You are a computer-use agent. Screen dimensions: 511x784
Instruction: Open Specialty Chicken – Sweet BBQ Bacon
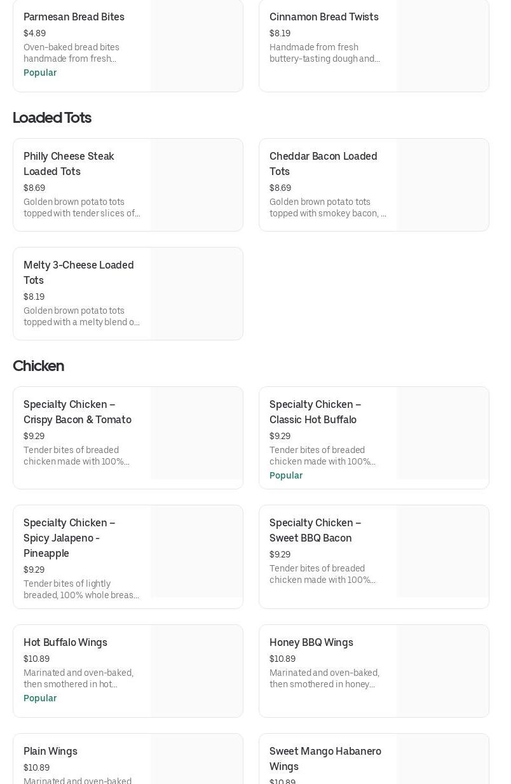click(315, 530)
